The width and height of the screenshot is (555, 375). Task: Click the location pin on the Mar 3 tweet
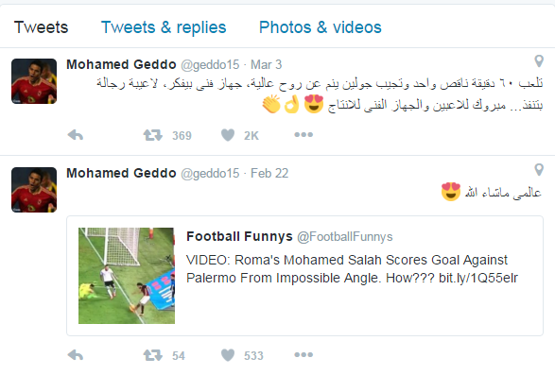coord(539,60)
